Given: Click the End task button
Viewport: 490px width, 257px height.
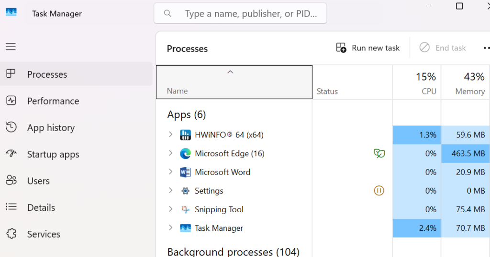Looking at the screenshot, I should point(443,48).
